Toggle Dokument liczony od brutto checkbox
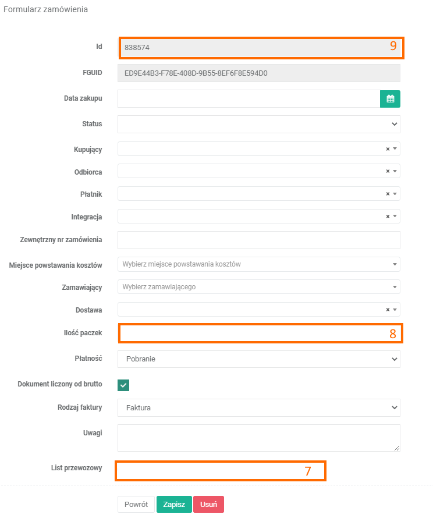 tap(123, 385)
